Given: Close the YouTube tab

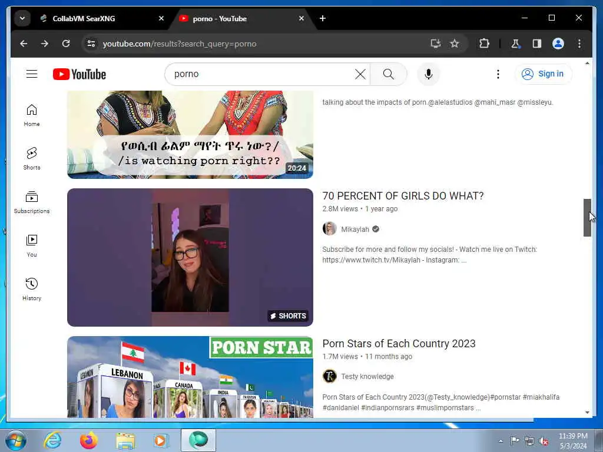Looking at the screenshot, I should pos(301,18).
